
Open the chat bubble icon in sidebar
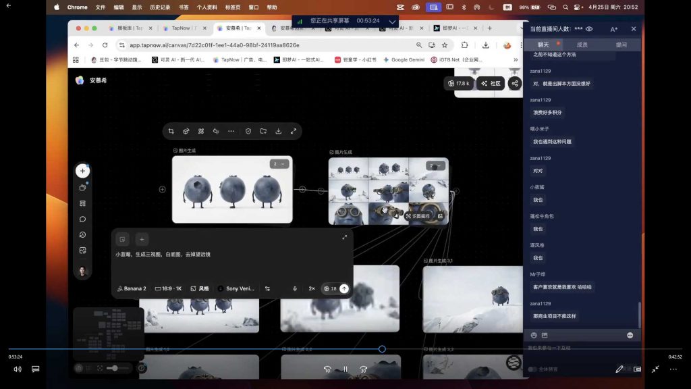pyautogui.click(x=82, y=219)
